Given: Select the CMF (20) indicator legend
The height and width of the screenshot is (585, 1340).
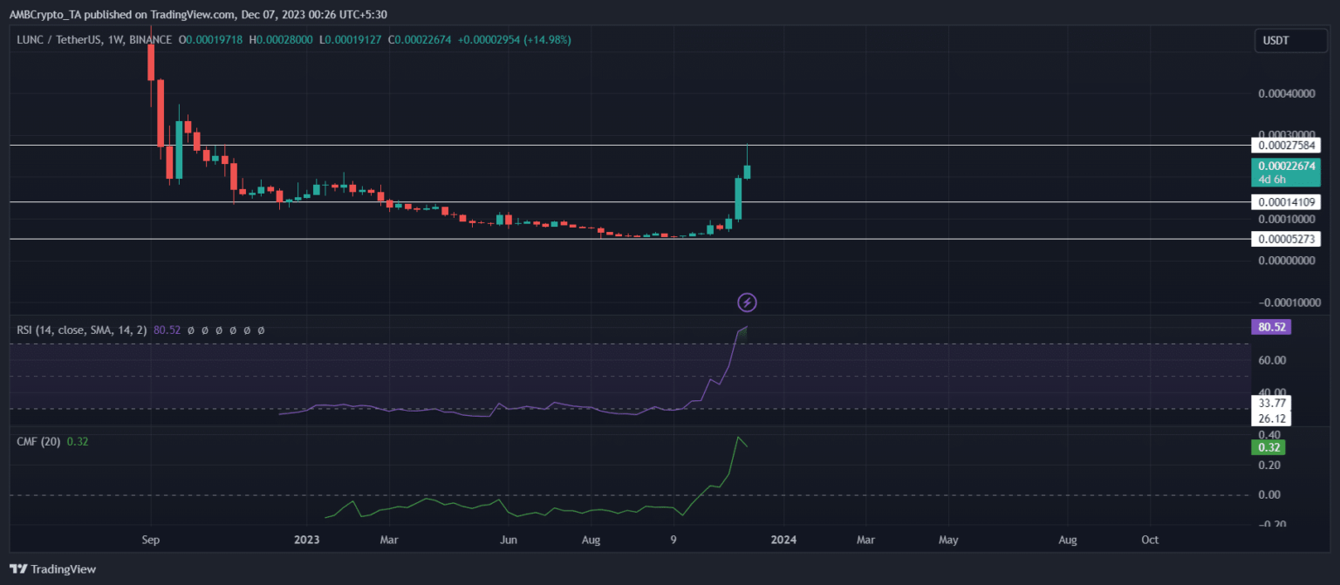Looking at the screenshot, I should (38, 441).
